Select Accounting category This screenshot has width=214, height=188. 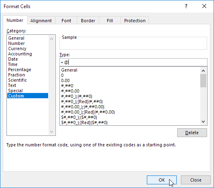28,54
